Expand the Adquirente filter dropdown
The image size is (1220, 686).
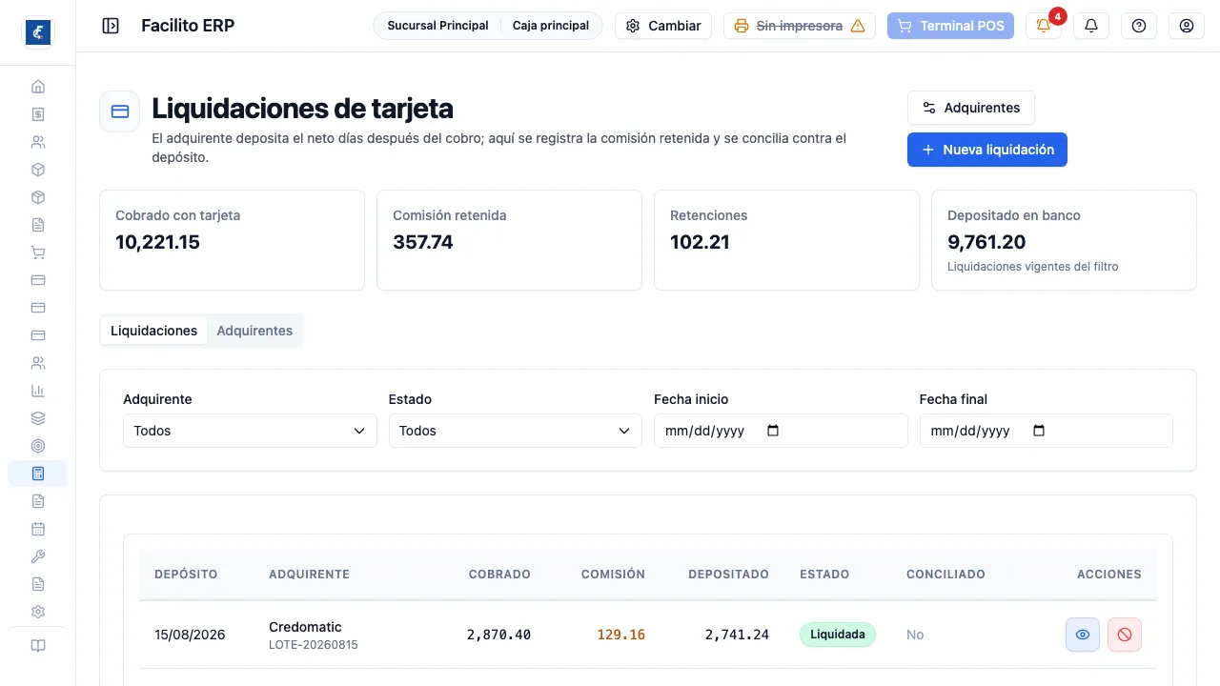[250, 431]
